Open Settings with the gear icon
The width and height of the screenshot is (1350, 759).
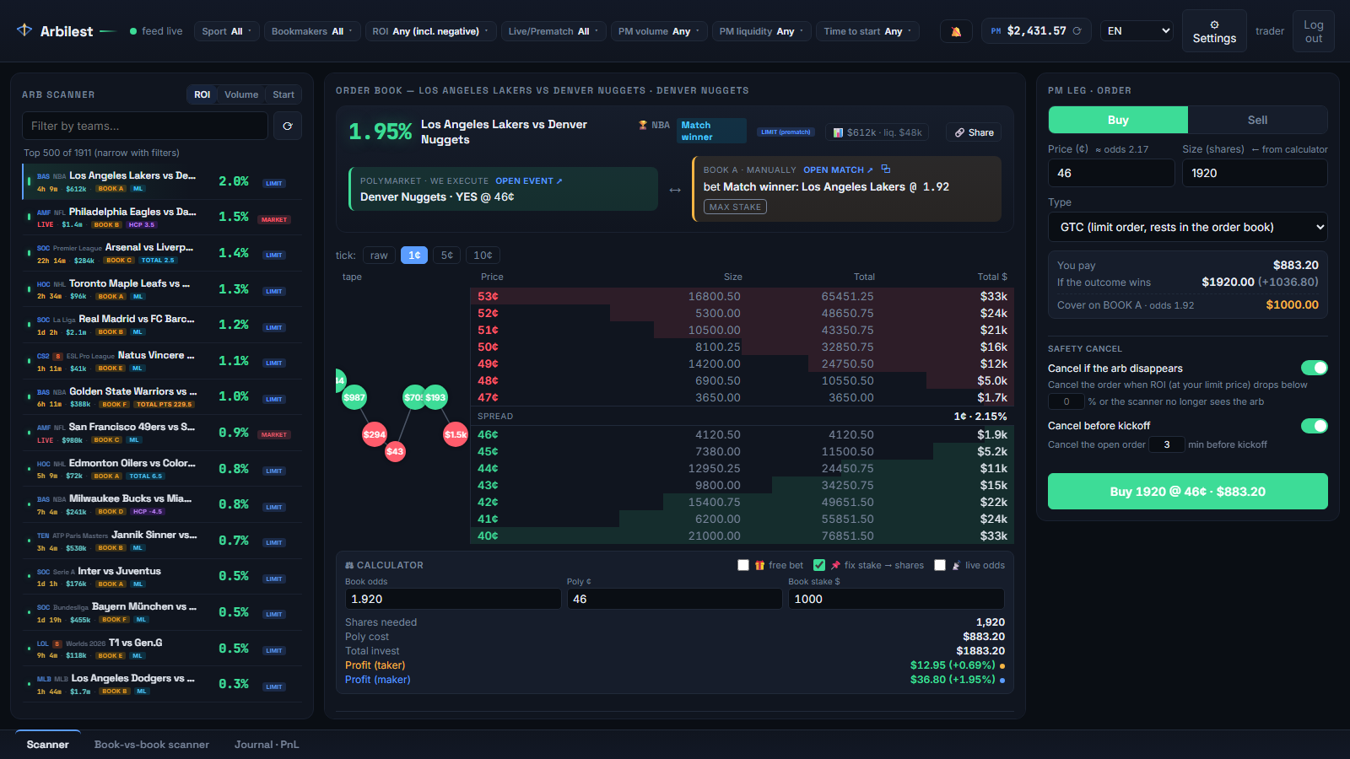1214,31
